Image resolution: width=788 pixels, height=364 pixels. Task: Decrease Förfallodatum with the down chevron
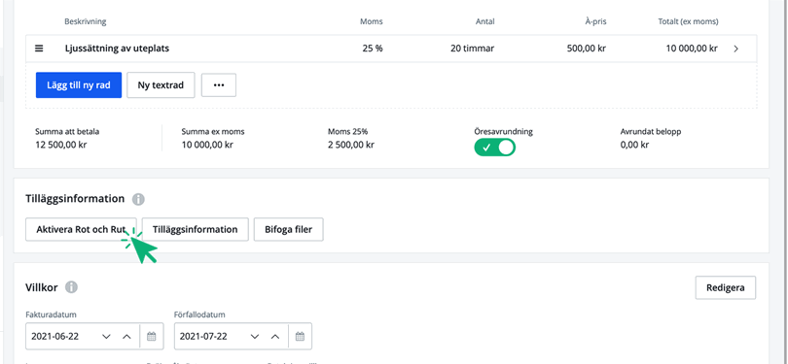coord(255,337)
